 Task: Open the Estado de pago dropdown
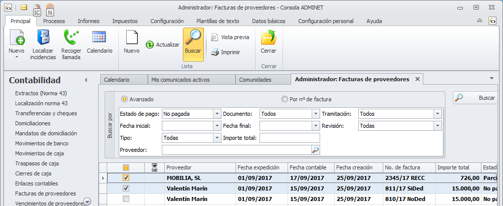[x=217, y=114]
